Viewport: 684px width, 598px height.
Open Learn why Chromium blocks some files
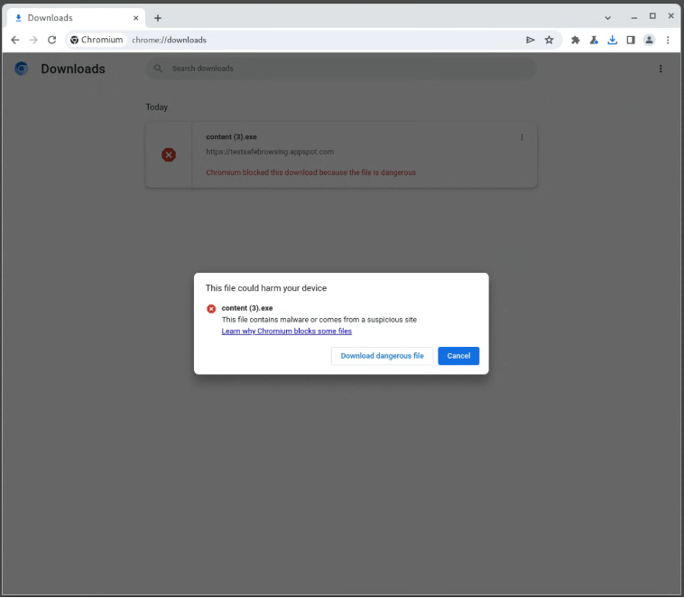[287, 332]
